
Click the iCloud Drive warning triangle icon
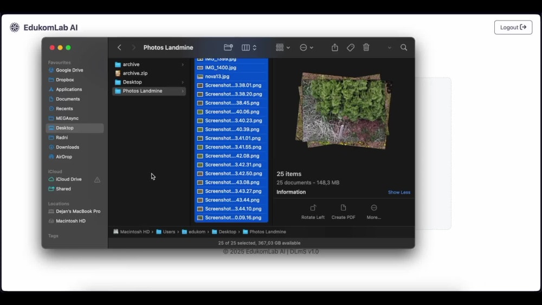(x=97, y=180)
